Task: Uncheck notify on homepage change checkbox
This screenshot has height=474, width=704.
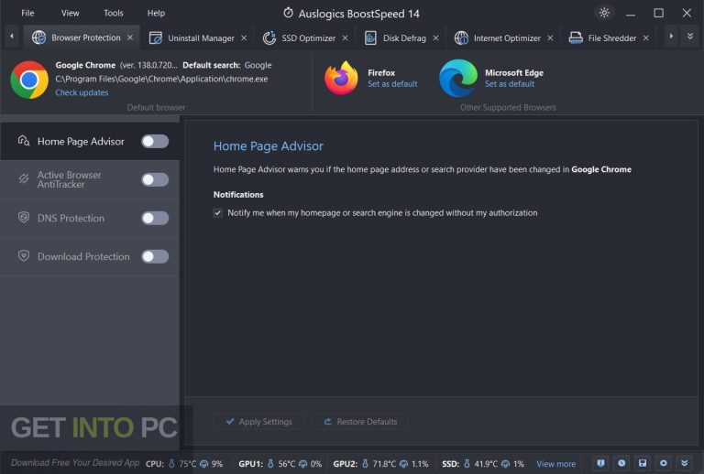Action: 218,213
